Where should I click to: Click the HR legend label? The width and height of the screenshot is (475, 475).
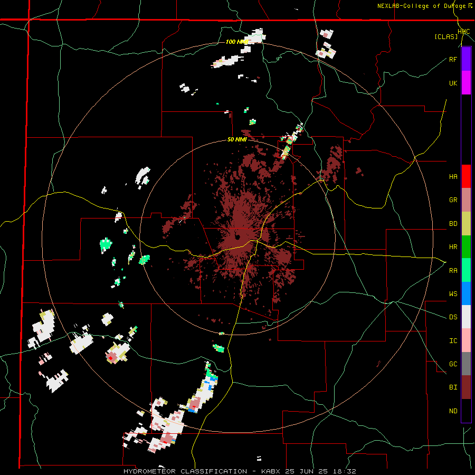[453, 247]
